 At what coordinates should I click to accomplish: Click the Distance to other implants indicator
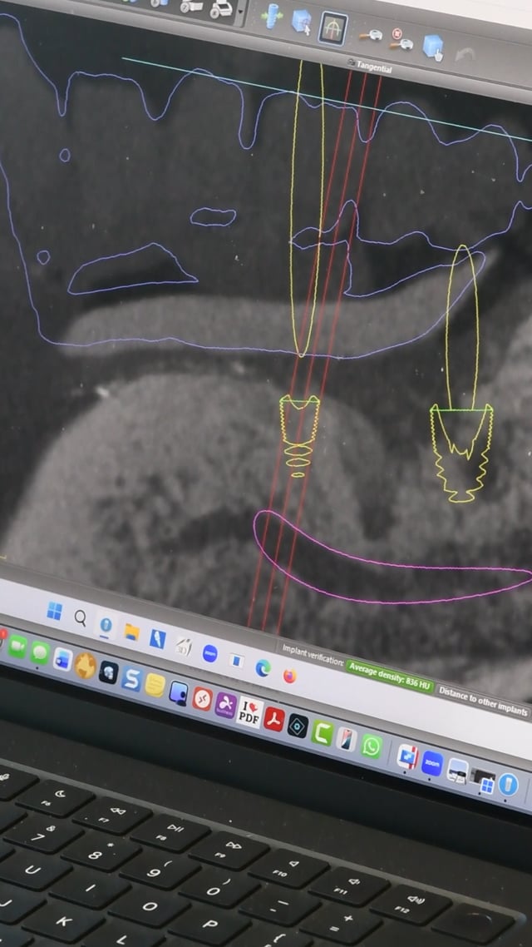point(483,700)
